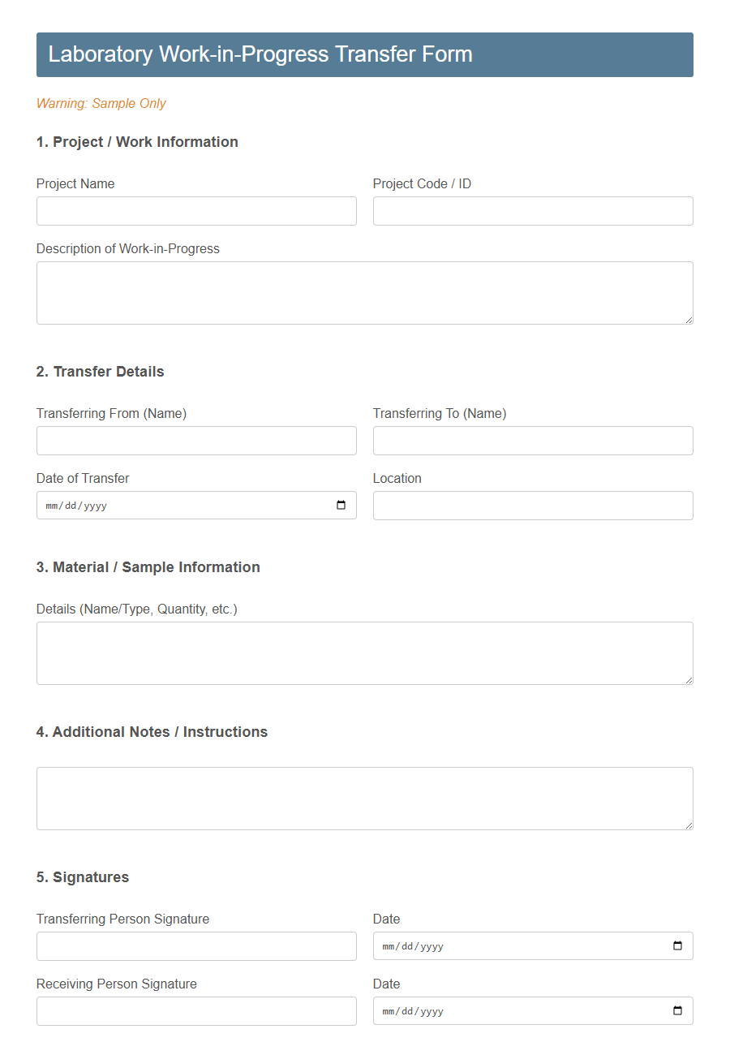This screenshot has height=1055, width=730.
Task: Open the calendar icon for Date of Transfer
Action: click(340, 505)
